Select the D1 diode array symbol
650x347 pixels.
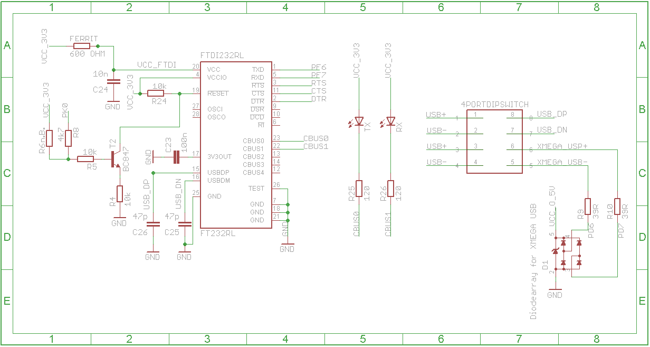pos(567,253)
